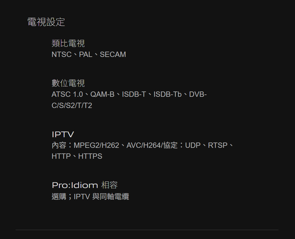Select the IPTV heading
295x239 pixels.
[63, 134]
